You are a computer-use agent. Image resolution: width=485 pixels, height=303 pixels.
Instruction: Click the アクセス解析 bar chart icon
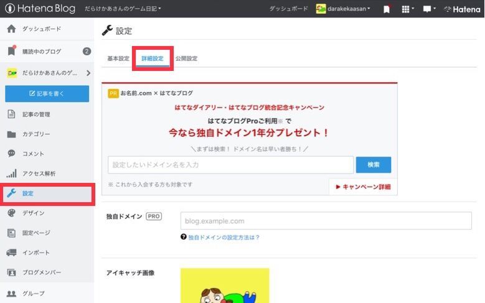point(11,173)
